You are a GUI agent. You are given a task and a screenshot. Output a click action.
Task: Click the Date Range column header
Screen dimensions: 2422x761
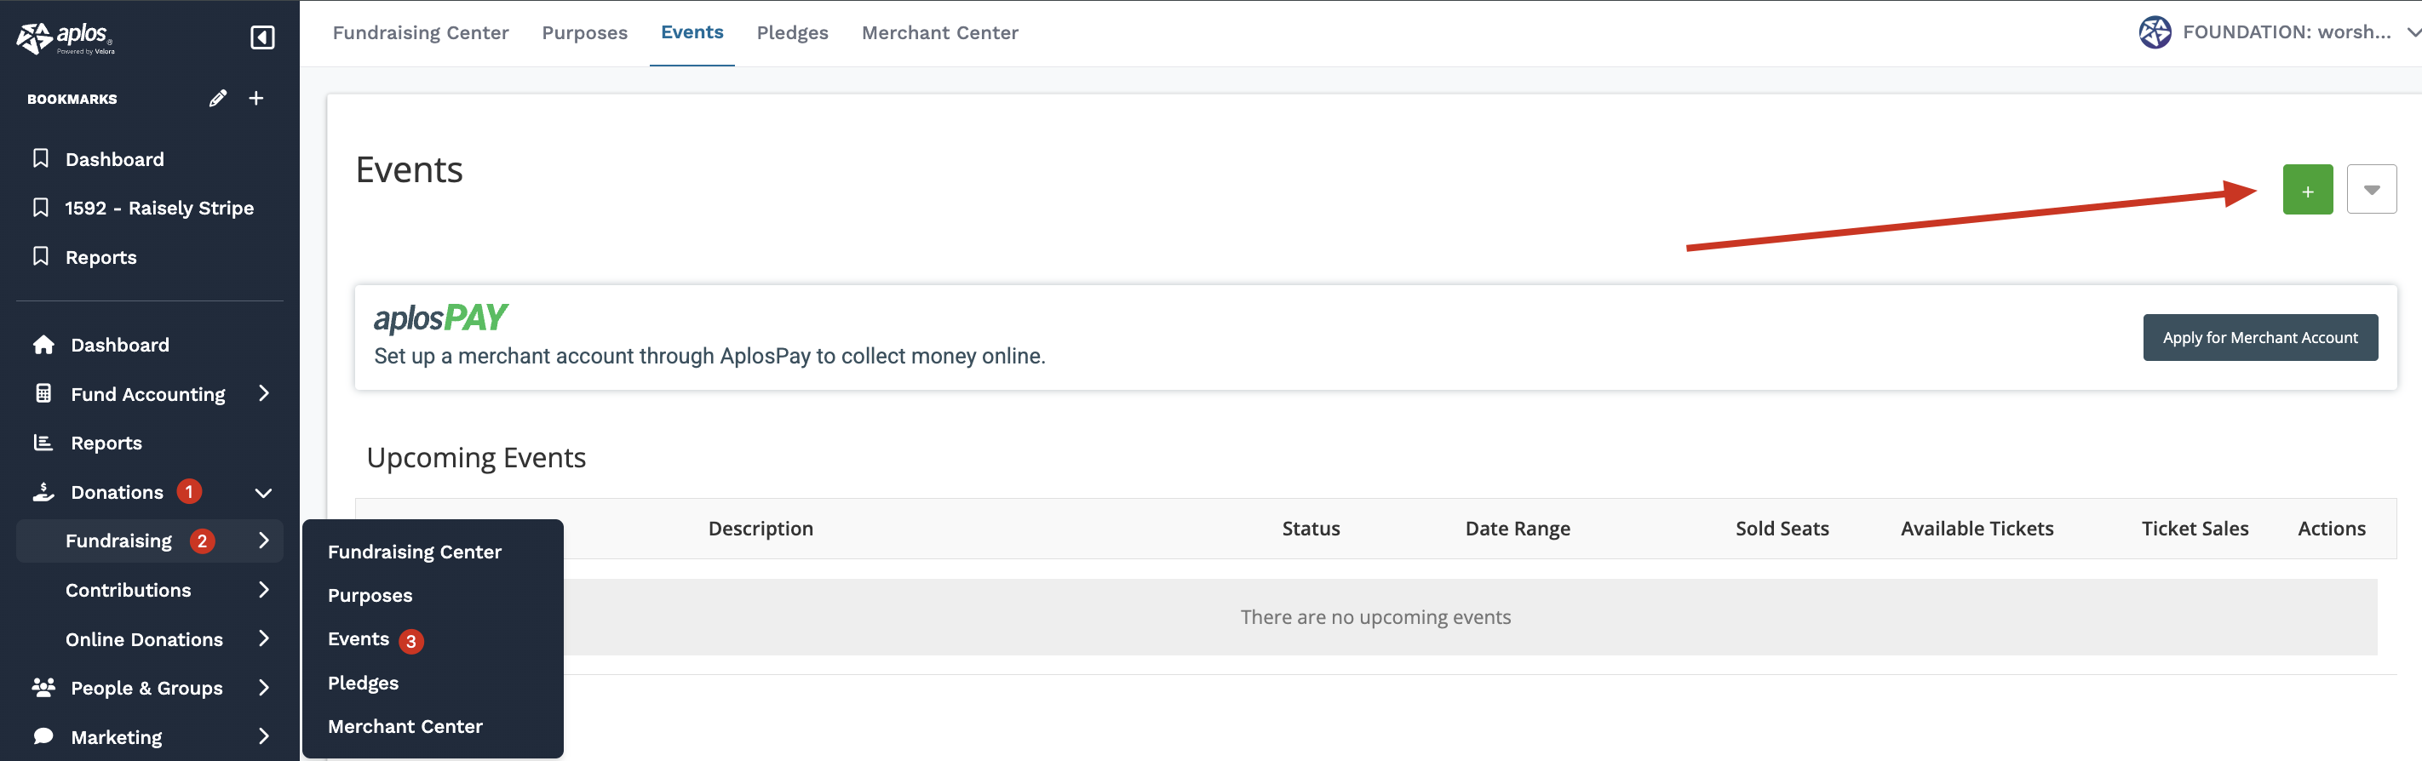[1517, 529]
